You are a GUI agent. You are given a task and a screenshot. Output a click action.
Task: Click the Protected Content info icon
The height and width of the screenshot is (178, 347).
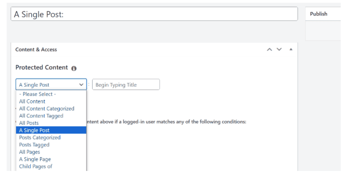74,68
